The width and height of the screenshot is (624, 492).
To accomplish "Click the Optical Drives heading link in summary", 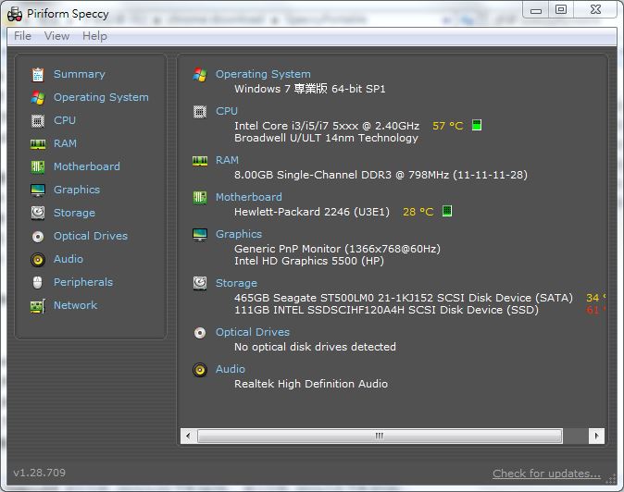I will click(x=253, y=332).
